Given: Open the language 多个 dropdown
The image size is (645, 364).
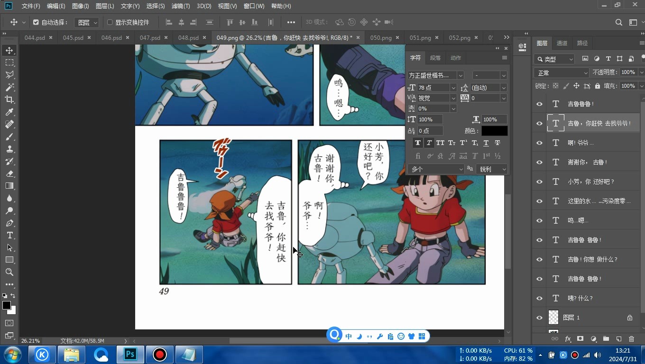Looking at the screenshot, I should 435,169.
